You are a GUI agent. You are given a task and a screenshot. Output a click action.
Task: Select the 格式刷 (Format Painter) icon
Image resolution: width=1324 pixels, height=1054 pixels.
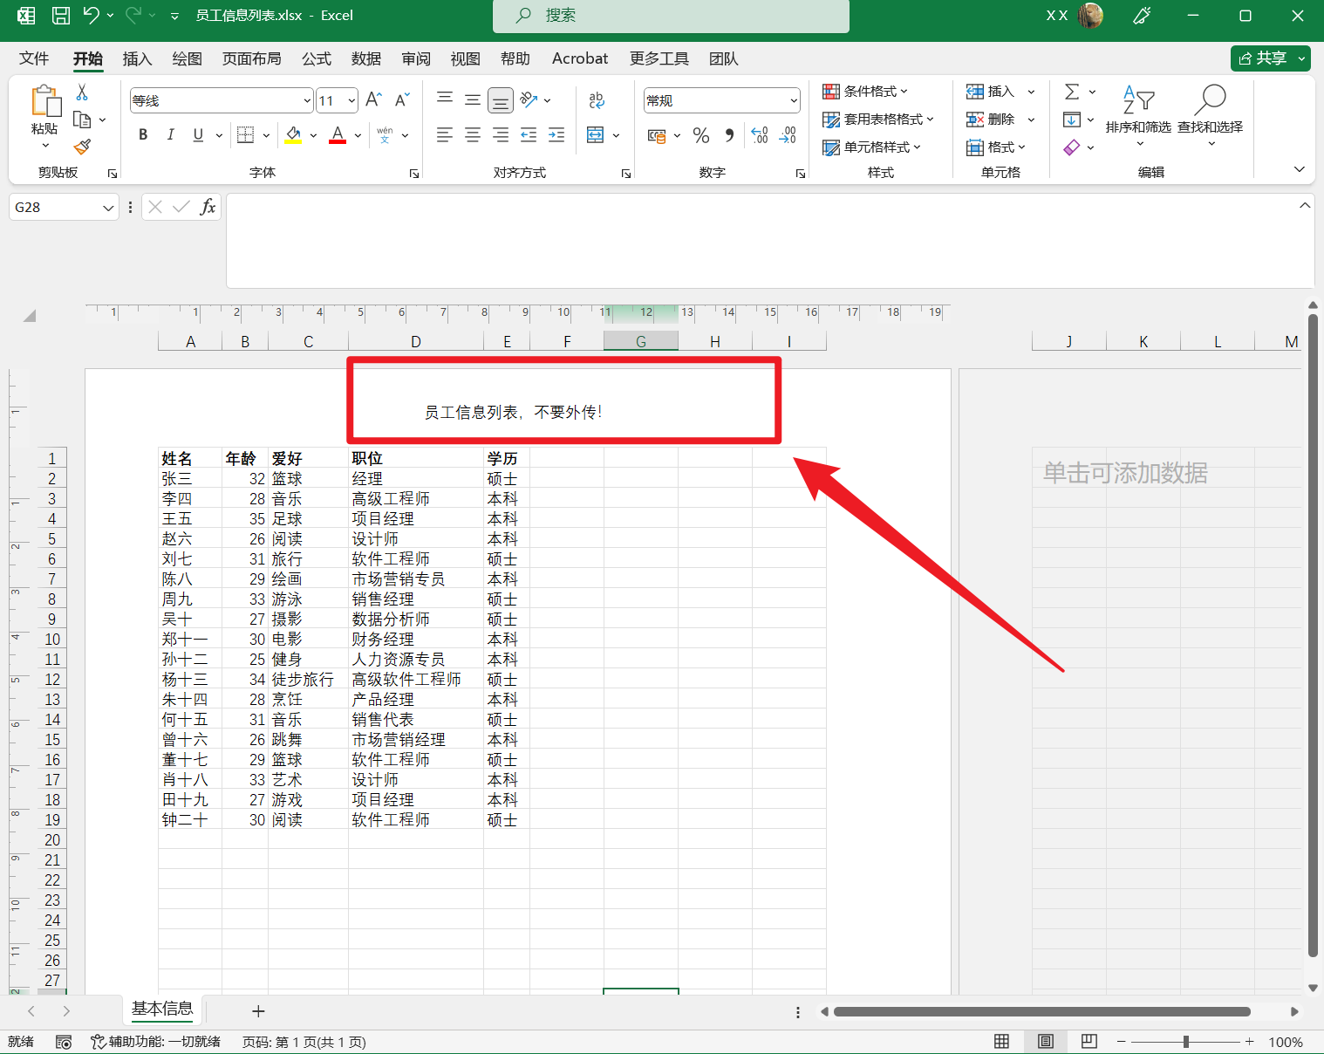[82, 147]
